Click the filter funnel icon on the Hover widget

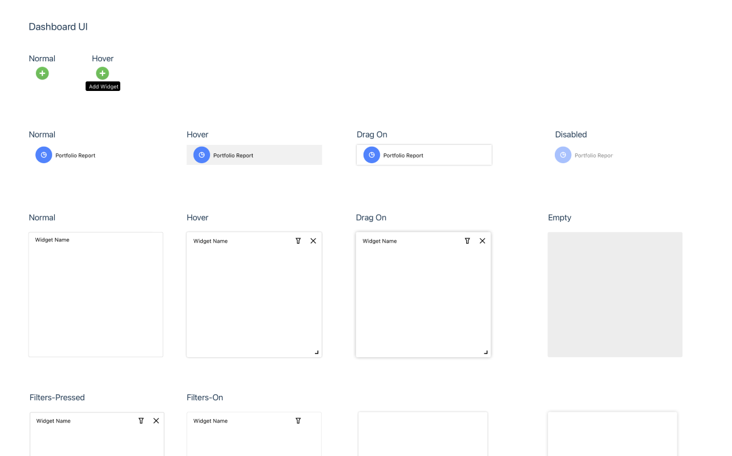(x=298, y=241)
